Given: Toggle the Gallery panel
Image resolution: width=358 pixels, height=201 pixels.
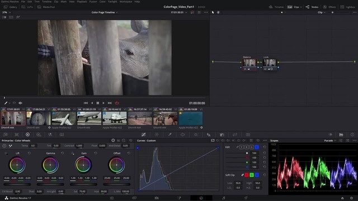Looking at the screenshot, I should click(11, 7).
